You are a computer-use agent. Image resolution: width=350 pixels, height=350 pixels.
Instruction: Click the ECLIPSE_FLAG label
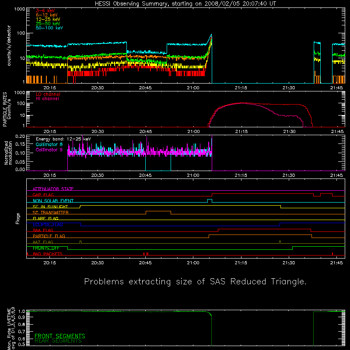click(x=48, y=224)
